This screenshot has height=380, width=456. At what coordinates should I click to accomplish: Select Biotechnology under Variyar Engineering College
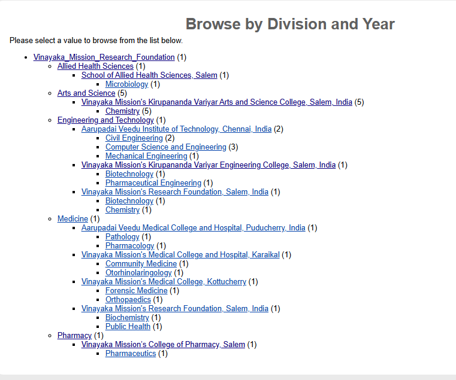129,174
